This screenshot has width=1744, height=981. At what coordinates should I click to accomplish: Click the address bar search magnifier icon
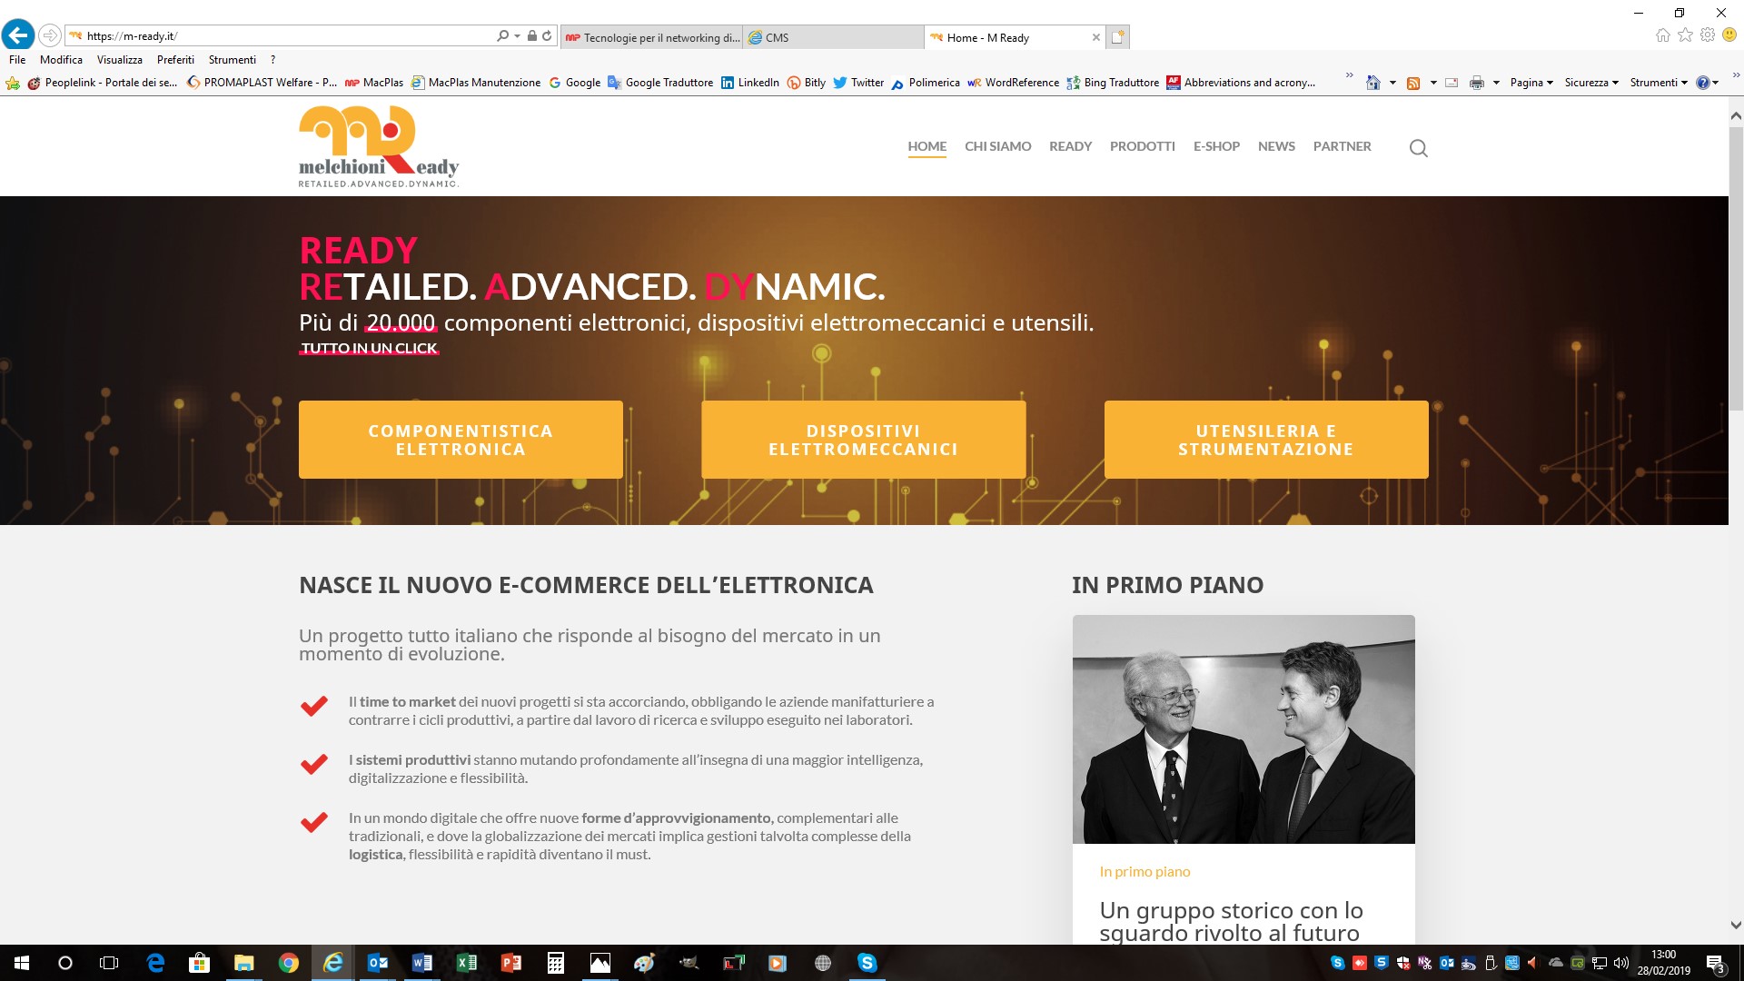[503, 35]
